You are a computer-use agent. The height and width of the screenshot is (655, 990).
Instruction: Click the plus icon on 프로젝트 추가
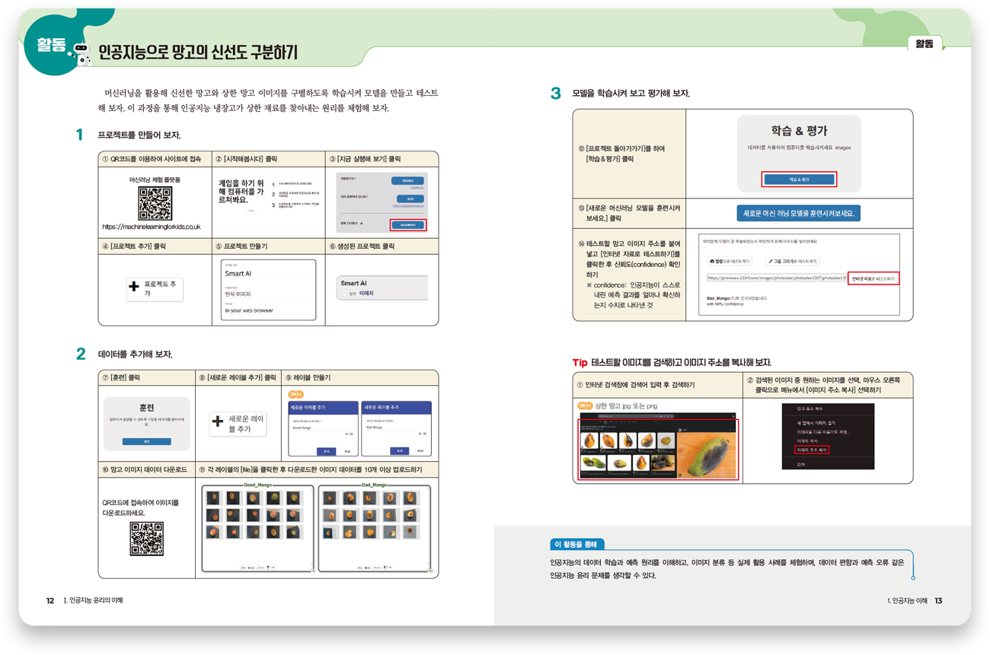tap(135, 287)
